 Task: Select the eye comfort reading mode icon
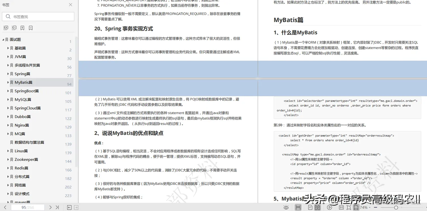coord(286,207)
